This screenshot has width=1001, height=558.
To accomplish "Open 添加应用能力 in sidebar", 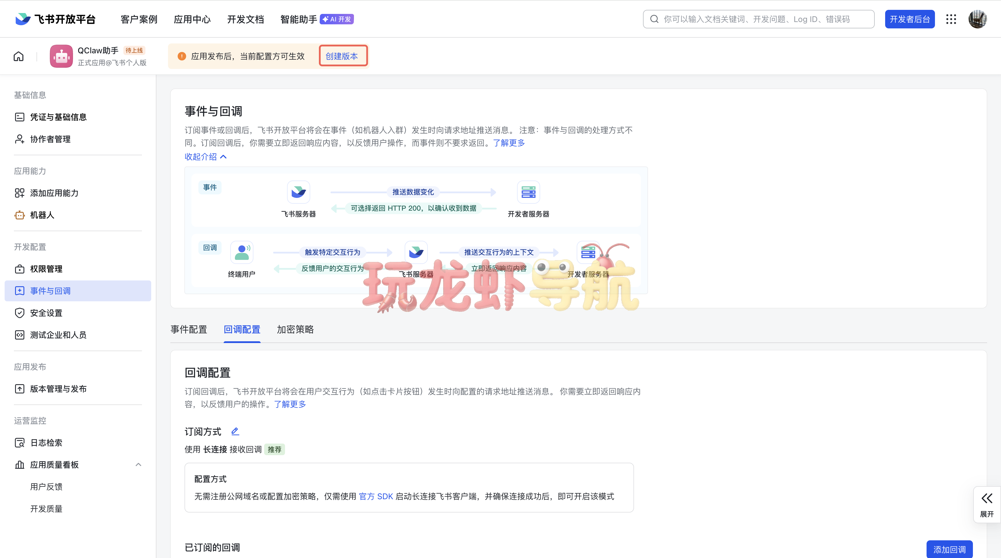I will click(x=78, y=193).
